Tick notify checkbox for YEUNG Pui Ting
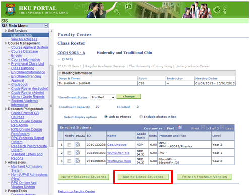250x196 pixels. pyautogui.click(x=69, y=161)
